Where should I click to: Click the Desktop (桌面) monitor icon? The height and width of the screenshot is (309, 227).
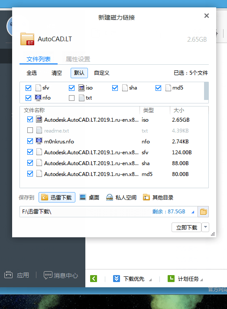click(x=83, y=197)
